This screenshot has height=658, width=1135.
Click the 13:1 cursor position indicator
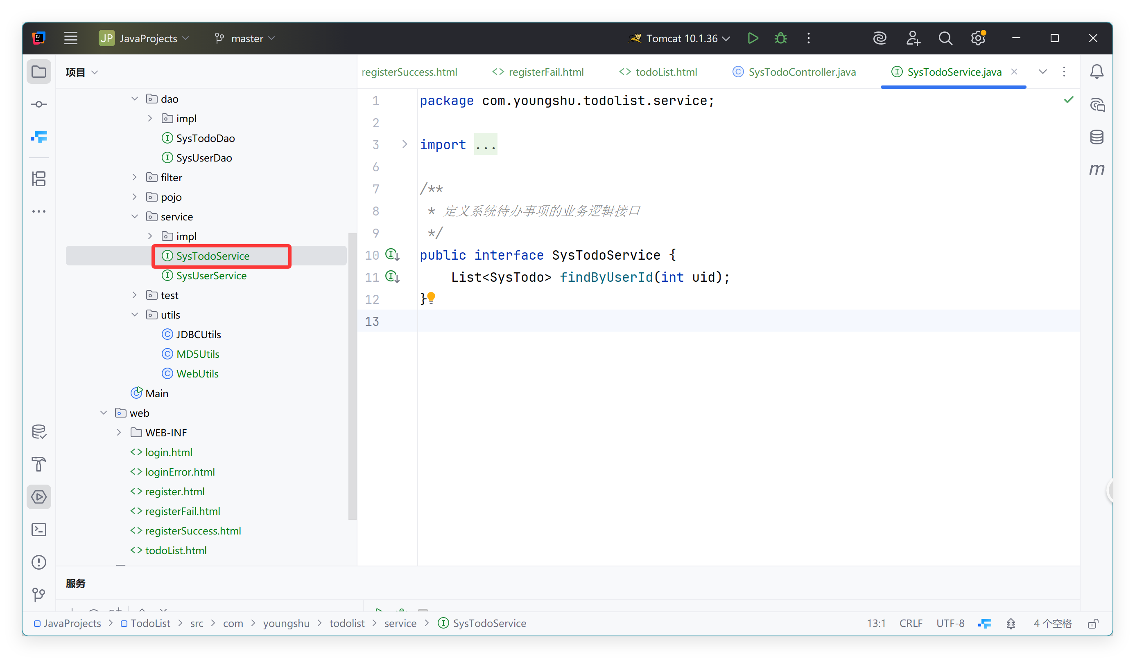point(876,623)
